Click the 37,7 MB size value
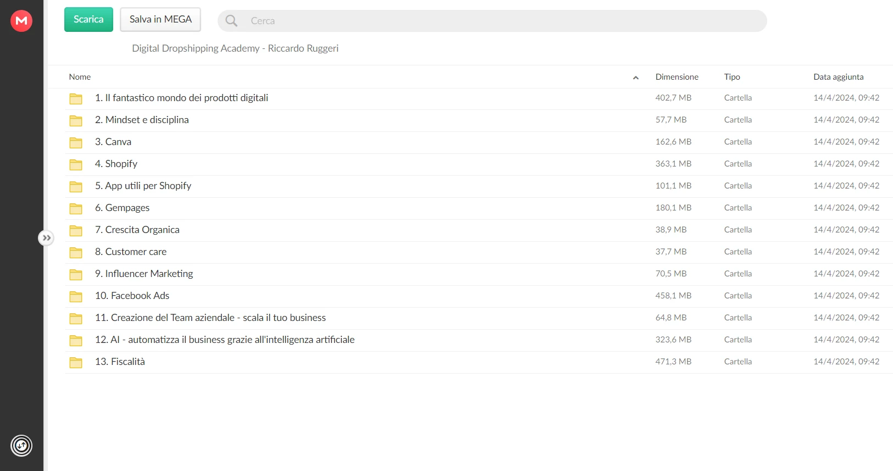Viewport: 893px width, 471px height. coord(671,252)
